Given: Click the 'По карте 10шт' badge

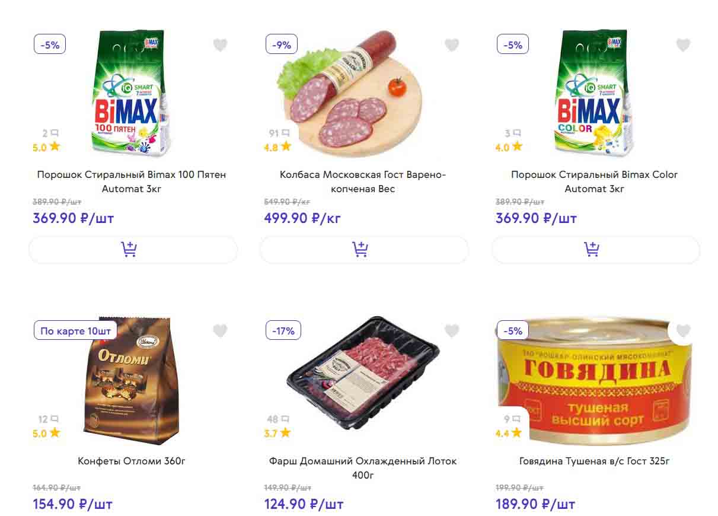Looking at the screenshot, I should click(x=75, y=331).
